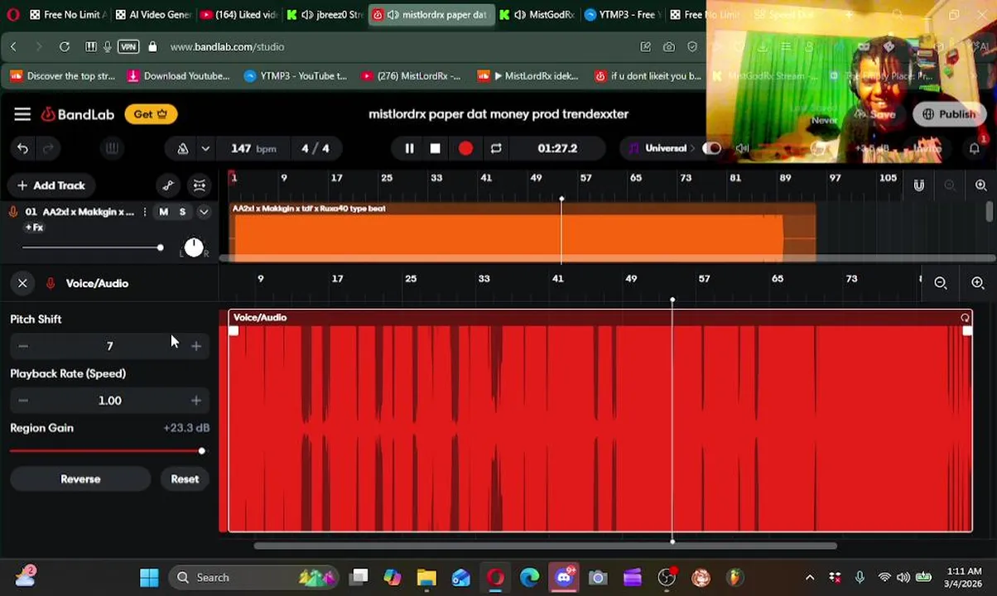The height and width of the screenshot is (596, 997).
Task: Click the BandLab logo
Action: [x=78, y=114]
